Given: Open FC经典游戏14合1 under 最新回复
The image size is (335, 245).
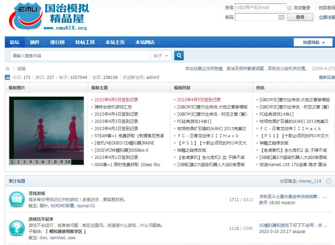Looking at the screenshot, I should click(x=194, y=121).
